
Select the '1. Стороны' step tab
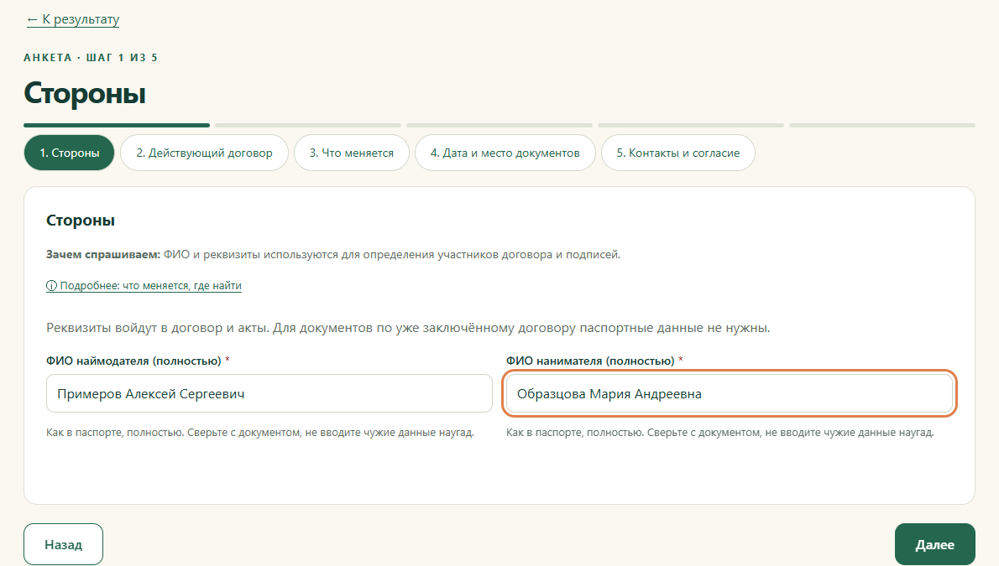pos(70,153)
